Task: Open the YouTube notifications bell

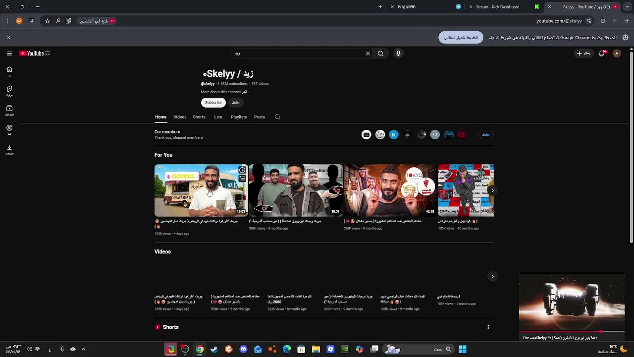Action: [x=602, y=54]
